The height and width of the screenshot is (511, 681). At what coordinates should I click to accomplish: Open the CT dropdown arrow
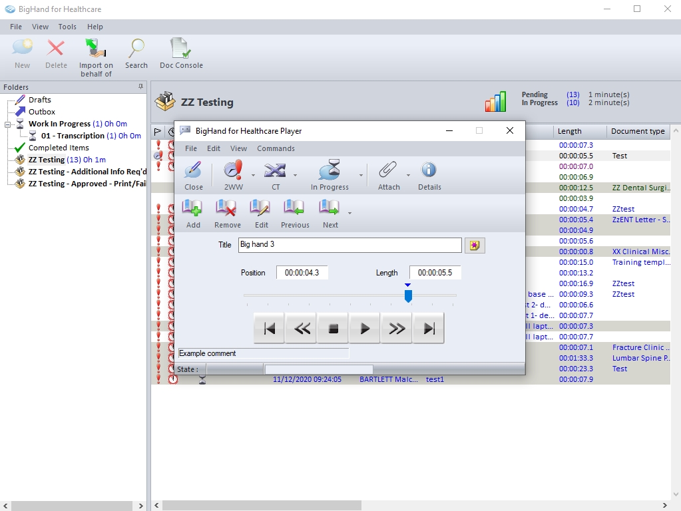tap(296, 176)
